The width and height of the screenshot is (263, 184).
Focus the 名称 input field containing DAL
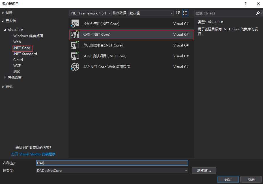(x=112, y=163)
